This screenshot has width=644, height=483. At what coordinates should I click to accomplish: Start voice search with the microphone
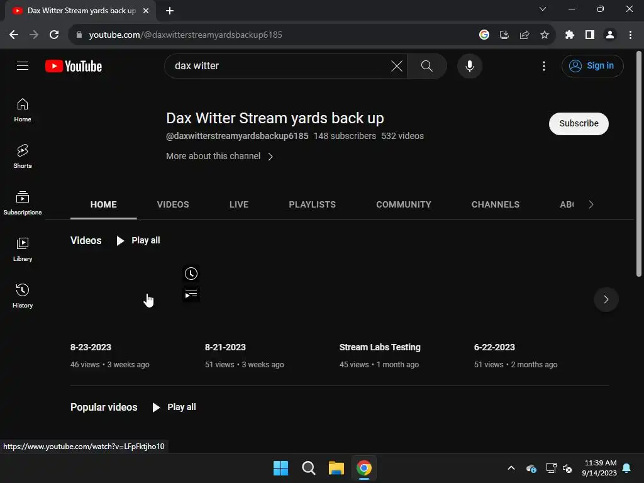[x=469, y=65]
